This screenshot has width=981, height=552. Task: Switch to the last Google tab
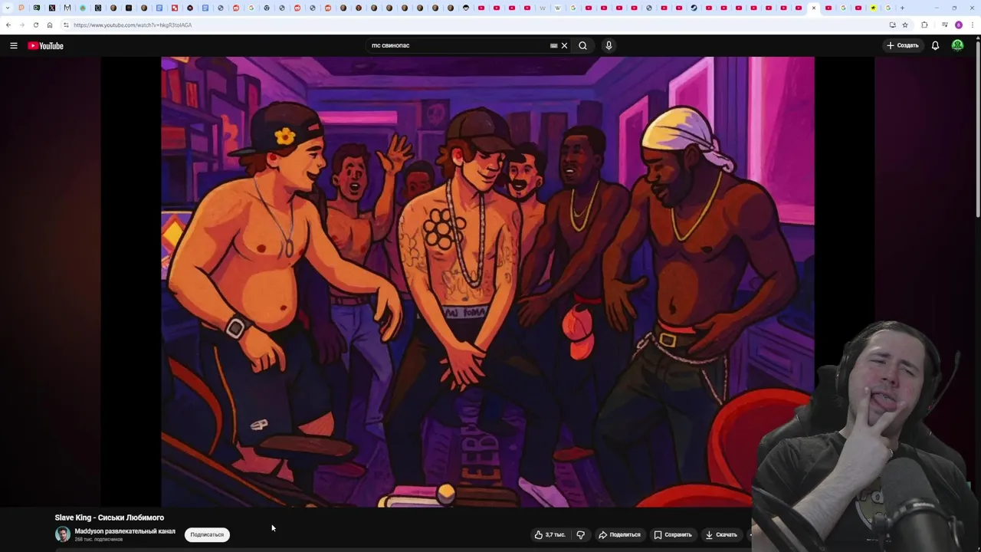(x=888, y=8)
